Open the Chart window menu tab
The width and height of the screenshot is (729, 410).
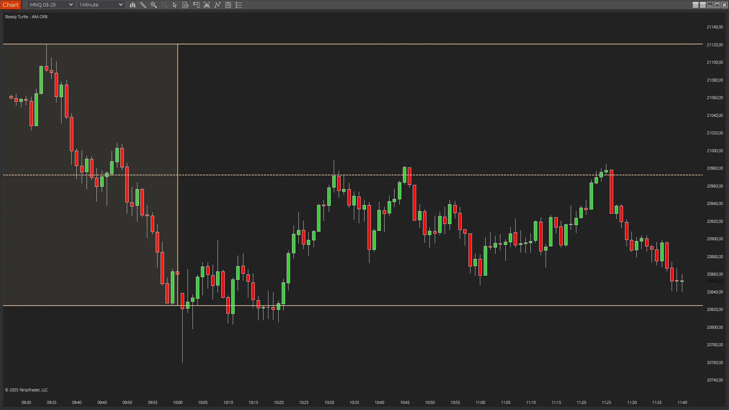tap(11, 5)
